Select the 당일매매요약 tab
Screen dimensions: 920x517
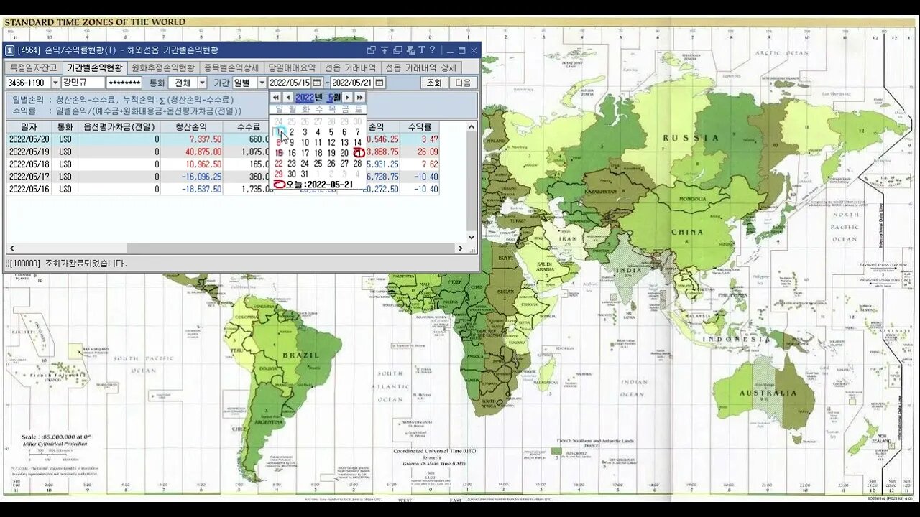tap(292, 67)
